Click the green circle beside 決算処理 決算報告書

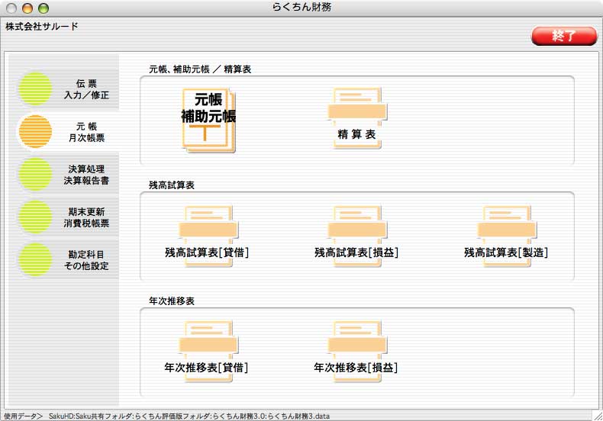click(35, 174)
